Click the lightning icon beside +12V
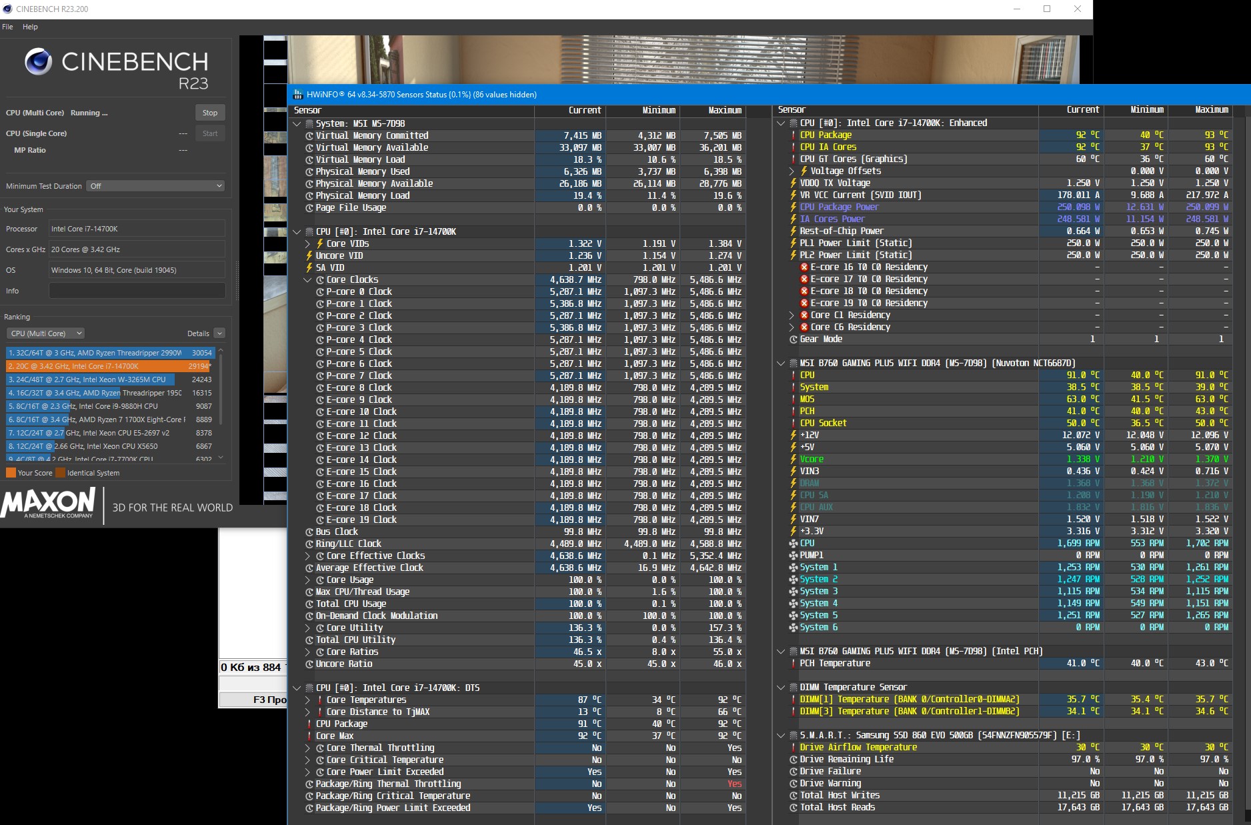This screenshot has width=1251, height=825. pyautogui.click(x=794, y=435)
